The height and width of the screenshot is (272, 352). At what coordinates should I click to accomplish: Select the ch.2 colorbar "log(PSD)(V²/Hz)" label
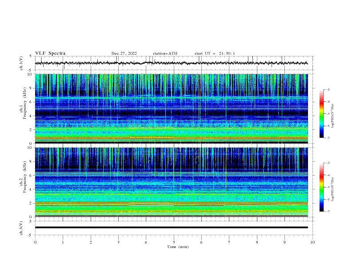click(x=333, y=189)
